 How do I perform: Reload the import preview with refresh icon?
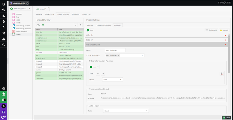43,25
